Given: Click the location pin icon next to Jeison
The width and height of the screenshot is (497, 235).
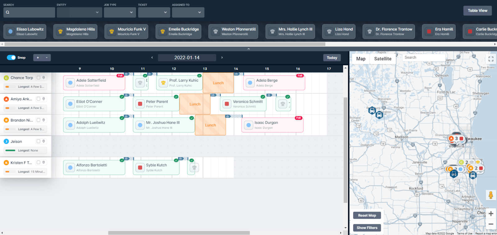Looking at the screenshot, I should (x=44, y=141).
